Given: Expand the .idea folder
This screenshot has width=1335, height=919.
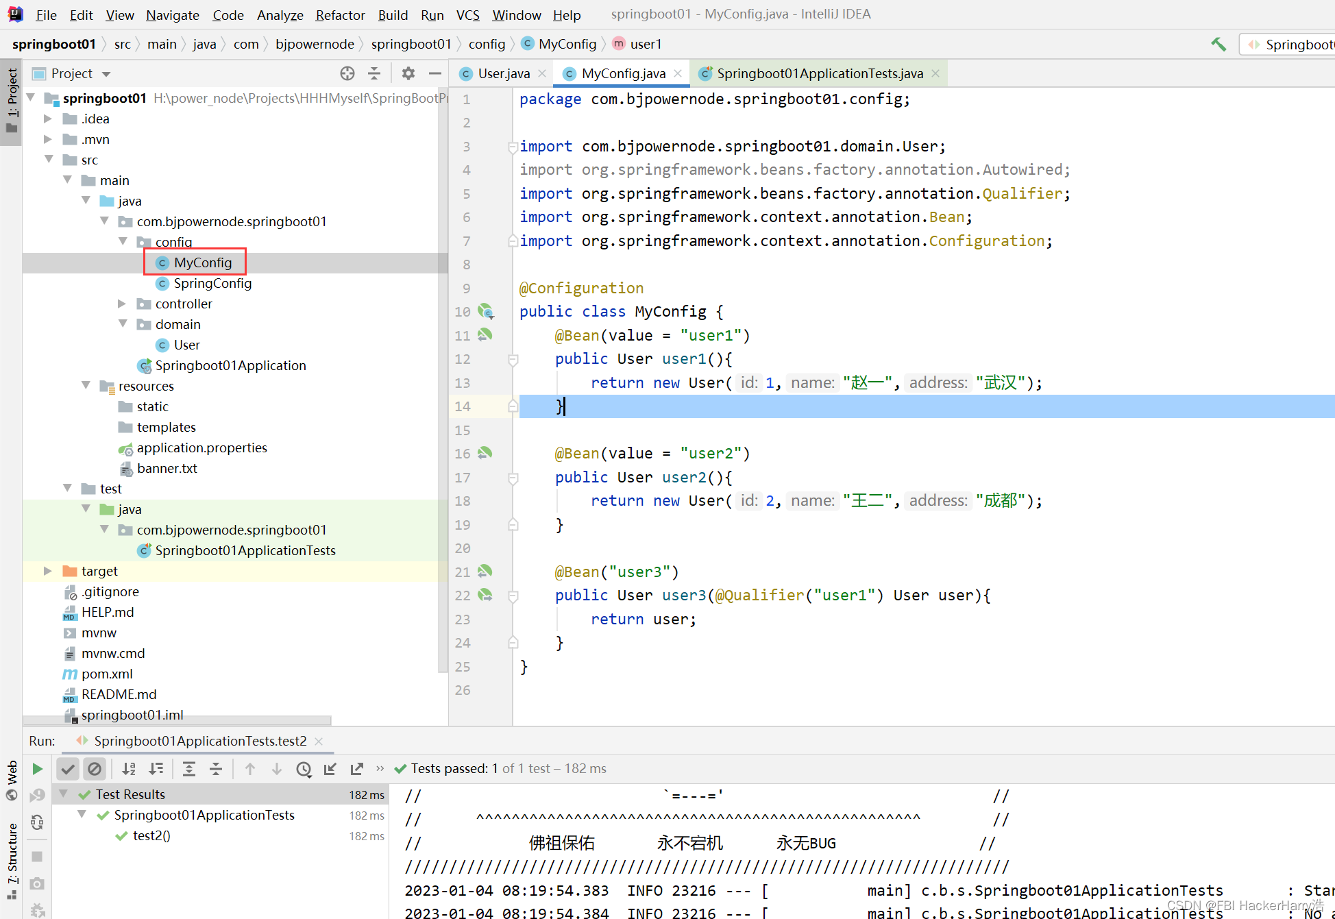Looking at the screenshot, I should pyautogui.click(x=48, y=119).
